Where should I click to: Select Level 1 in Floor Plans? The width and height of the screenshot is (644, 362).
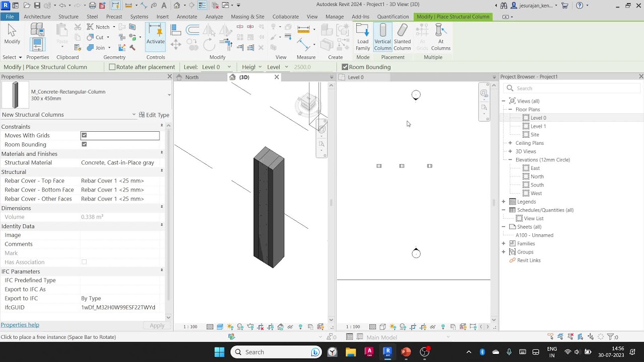click(538, 126)
